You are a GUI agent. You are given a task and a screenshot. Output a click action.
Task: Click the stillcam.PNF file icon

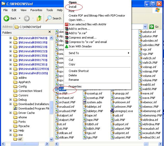pyautogui.click(x=57, y=137)
